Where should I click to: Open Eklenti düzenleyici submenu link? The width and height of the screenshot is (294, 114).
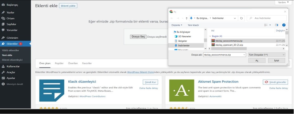click(x=12, y=60)
